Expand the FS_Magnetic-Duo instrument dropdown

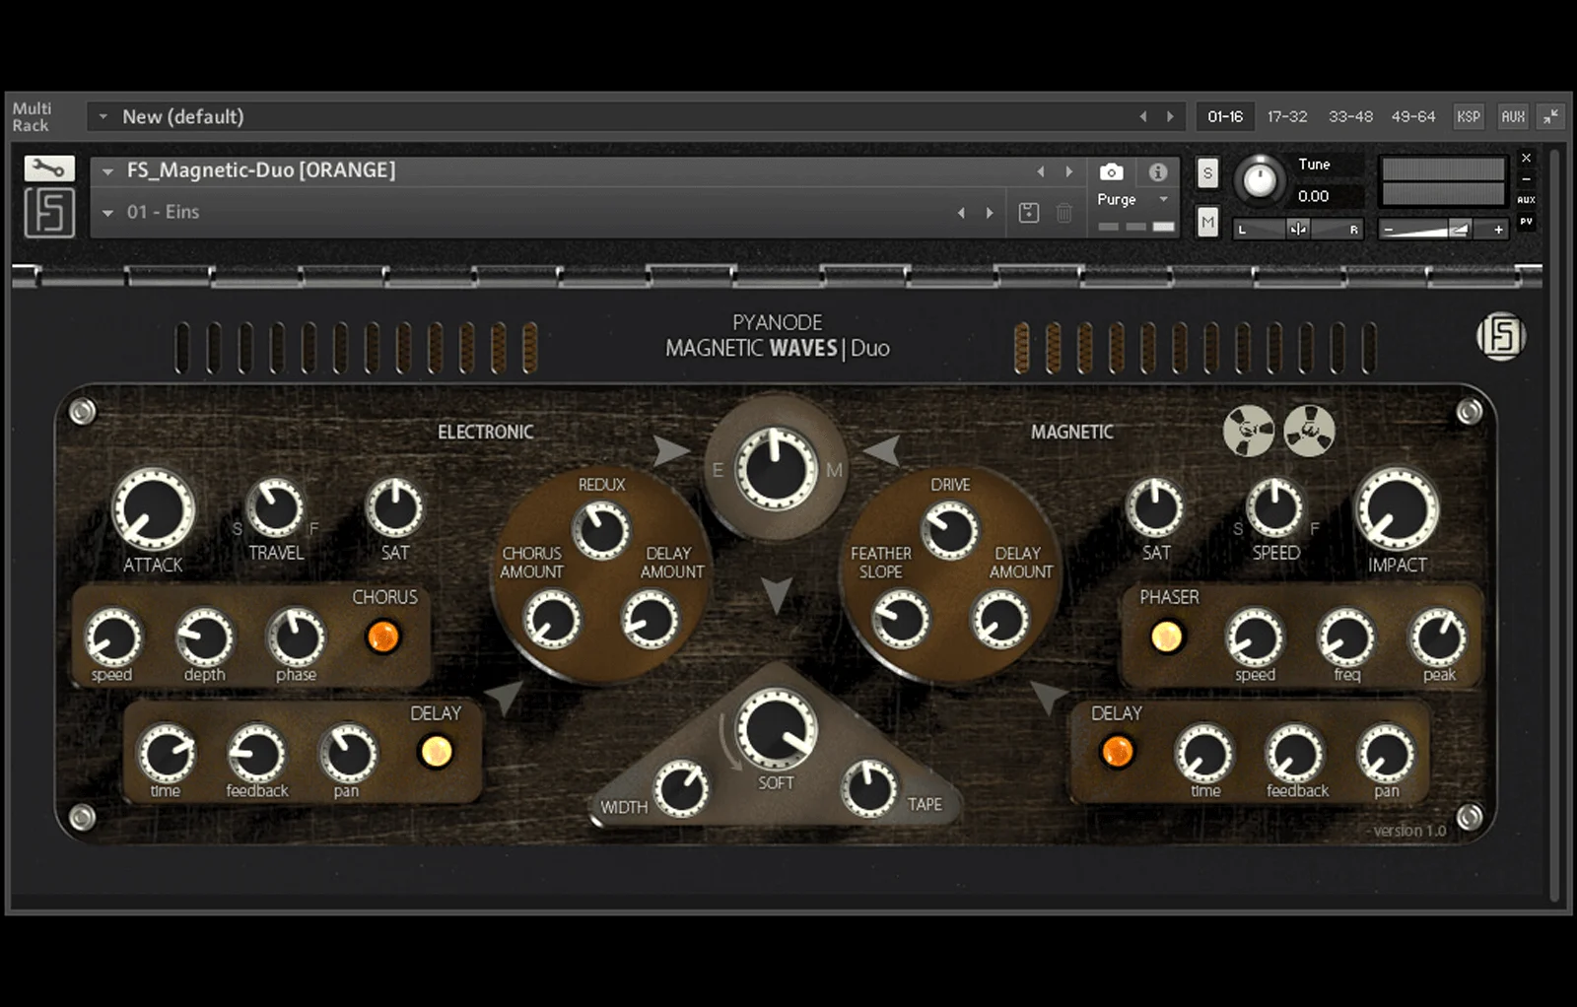click(107, 171)
